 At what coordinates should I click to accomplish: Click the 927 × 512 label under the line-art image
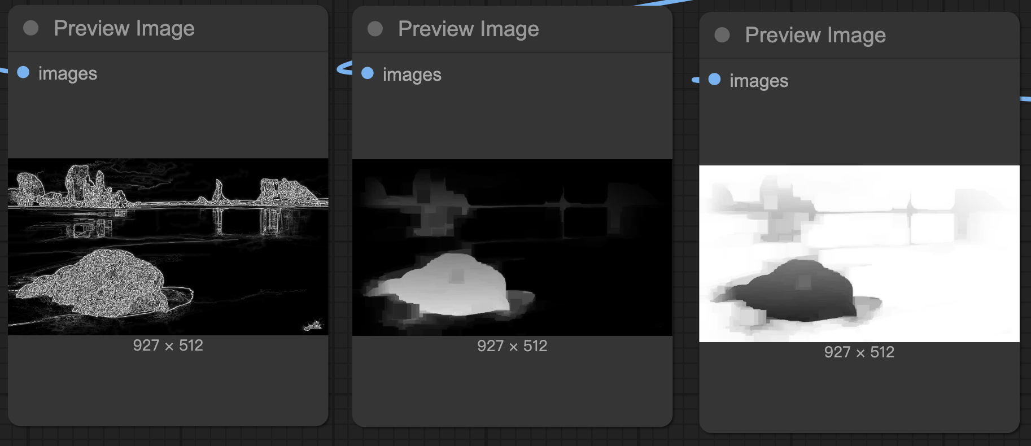coord(168,346)
